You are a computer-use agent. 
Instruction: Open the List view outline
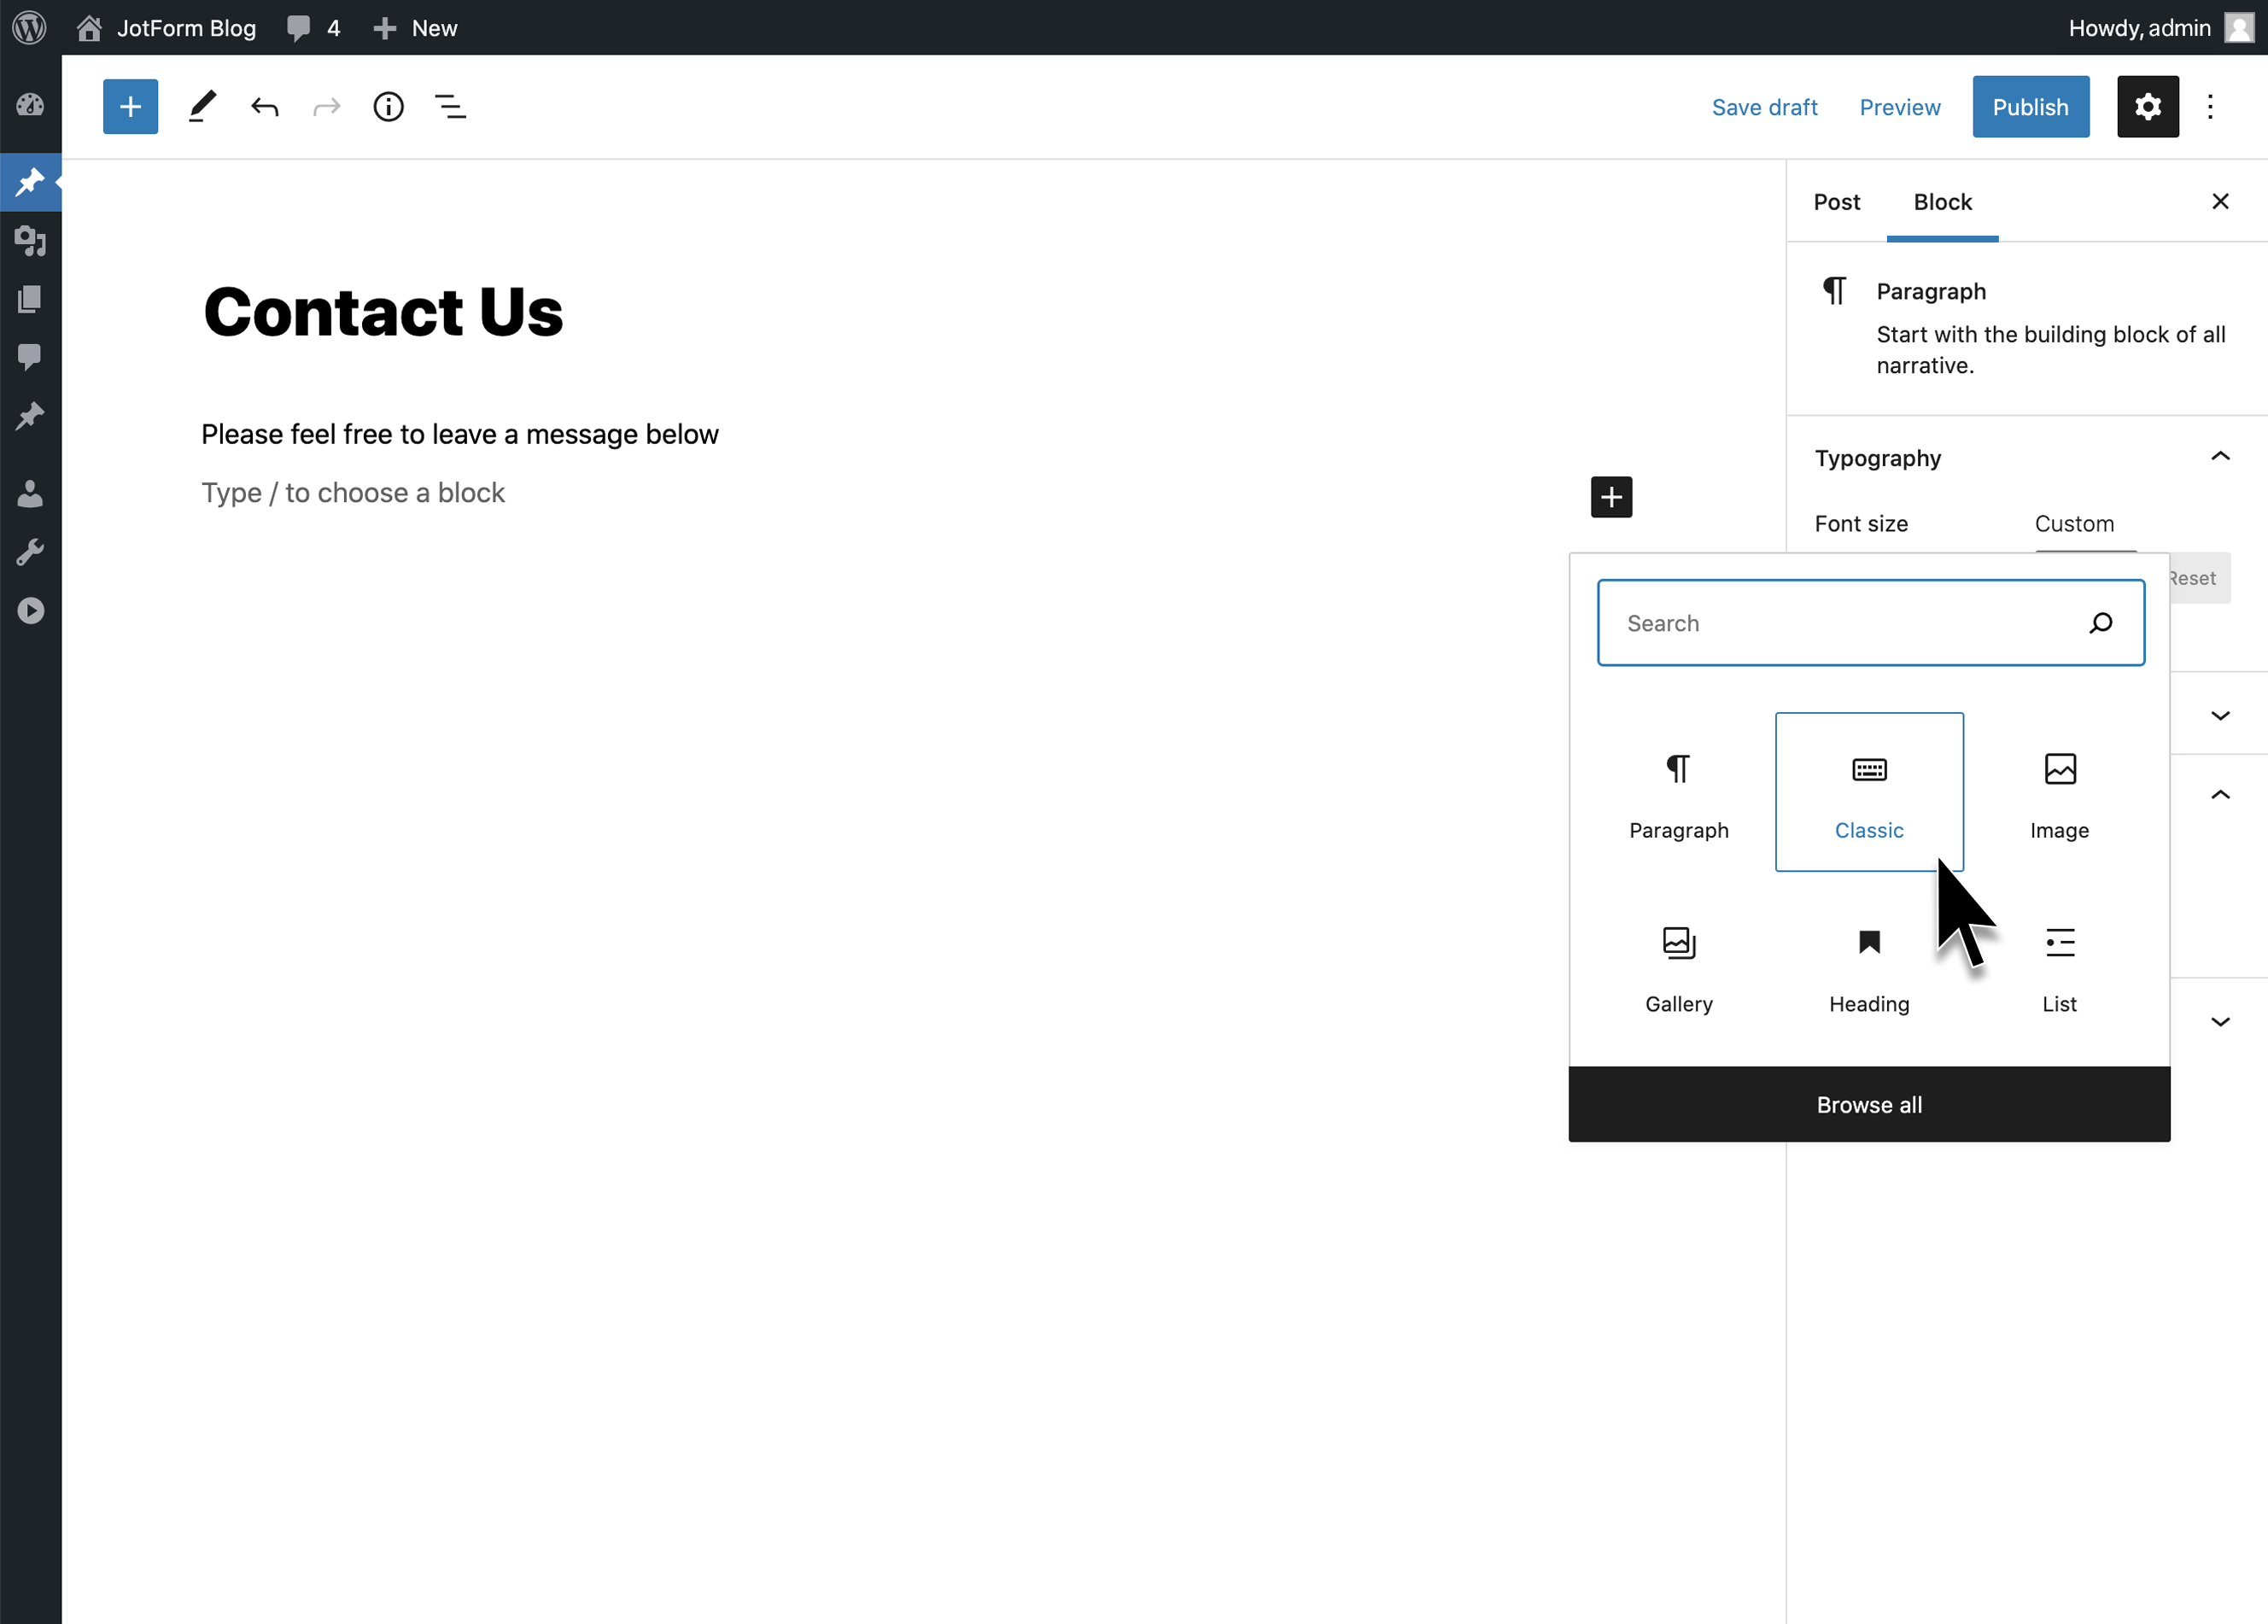pyautogui.click(x=450, y=106)
